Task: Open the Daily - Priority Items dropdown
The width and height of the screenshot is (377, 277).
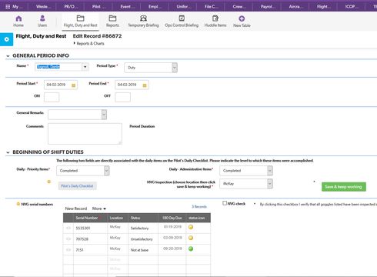Action: pos(84,171)
